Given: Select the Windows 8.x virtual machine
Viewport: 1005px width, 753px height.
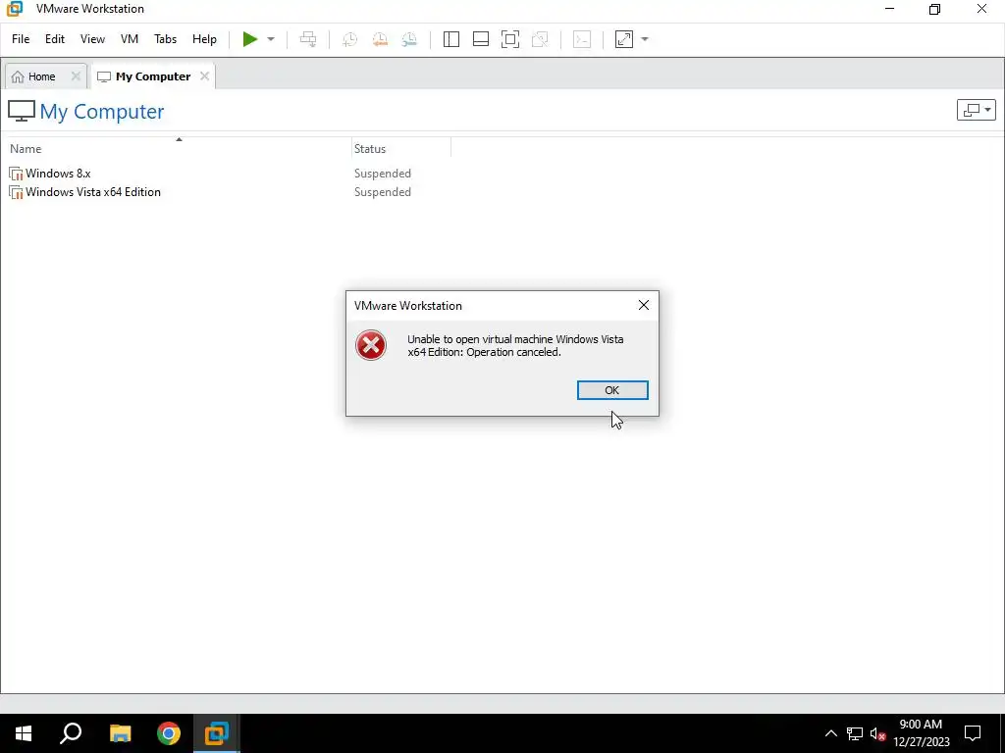Looking at the screenshot, I should 58,174.
